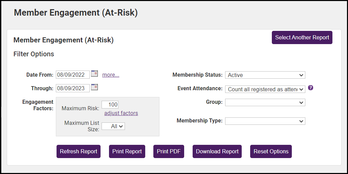
Task: Expand the Maximum List Size dropdown
Action: click(x=113, y=126)
